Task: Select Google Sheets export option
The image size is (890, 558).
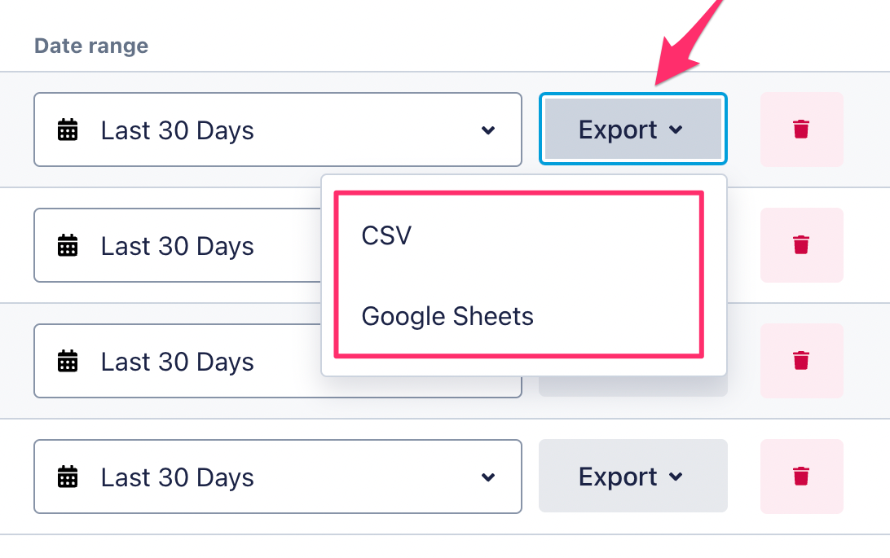Action: (447, 316)
